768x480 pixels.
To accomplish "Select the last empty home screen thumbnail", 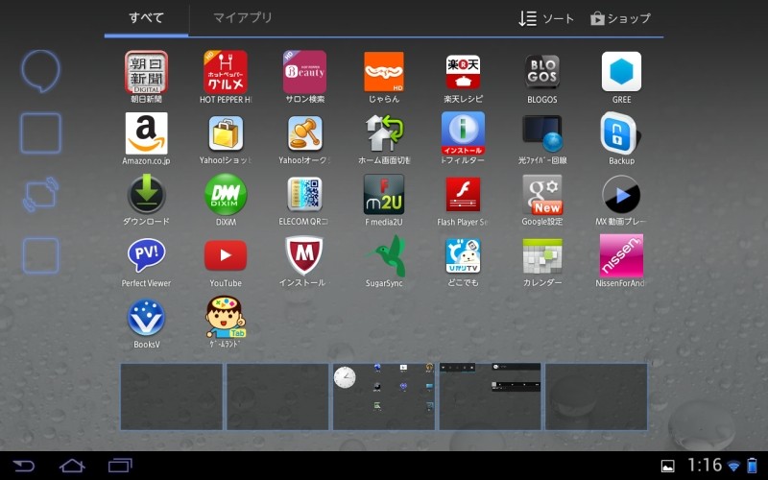I will tap(596, 396).
